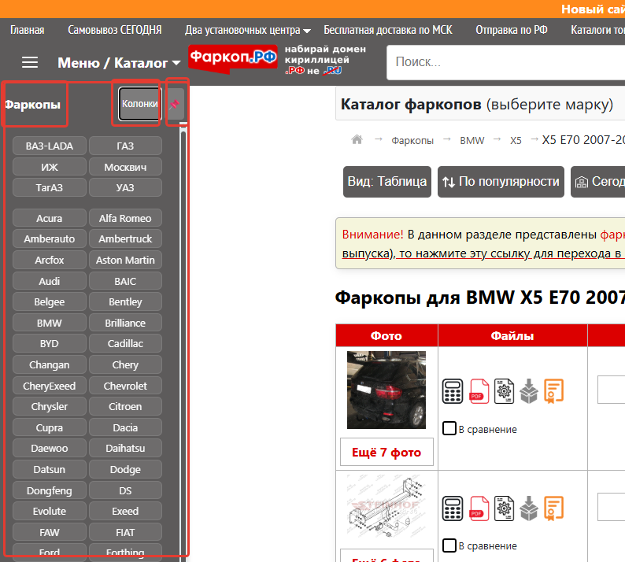Open the calculator icon in first product row
Viewport: 625px width, 562px height.
[x=453, y=391]
